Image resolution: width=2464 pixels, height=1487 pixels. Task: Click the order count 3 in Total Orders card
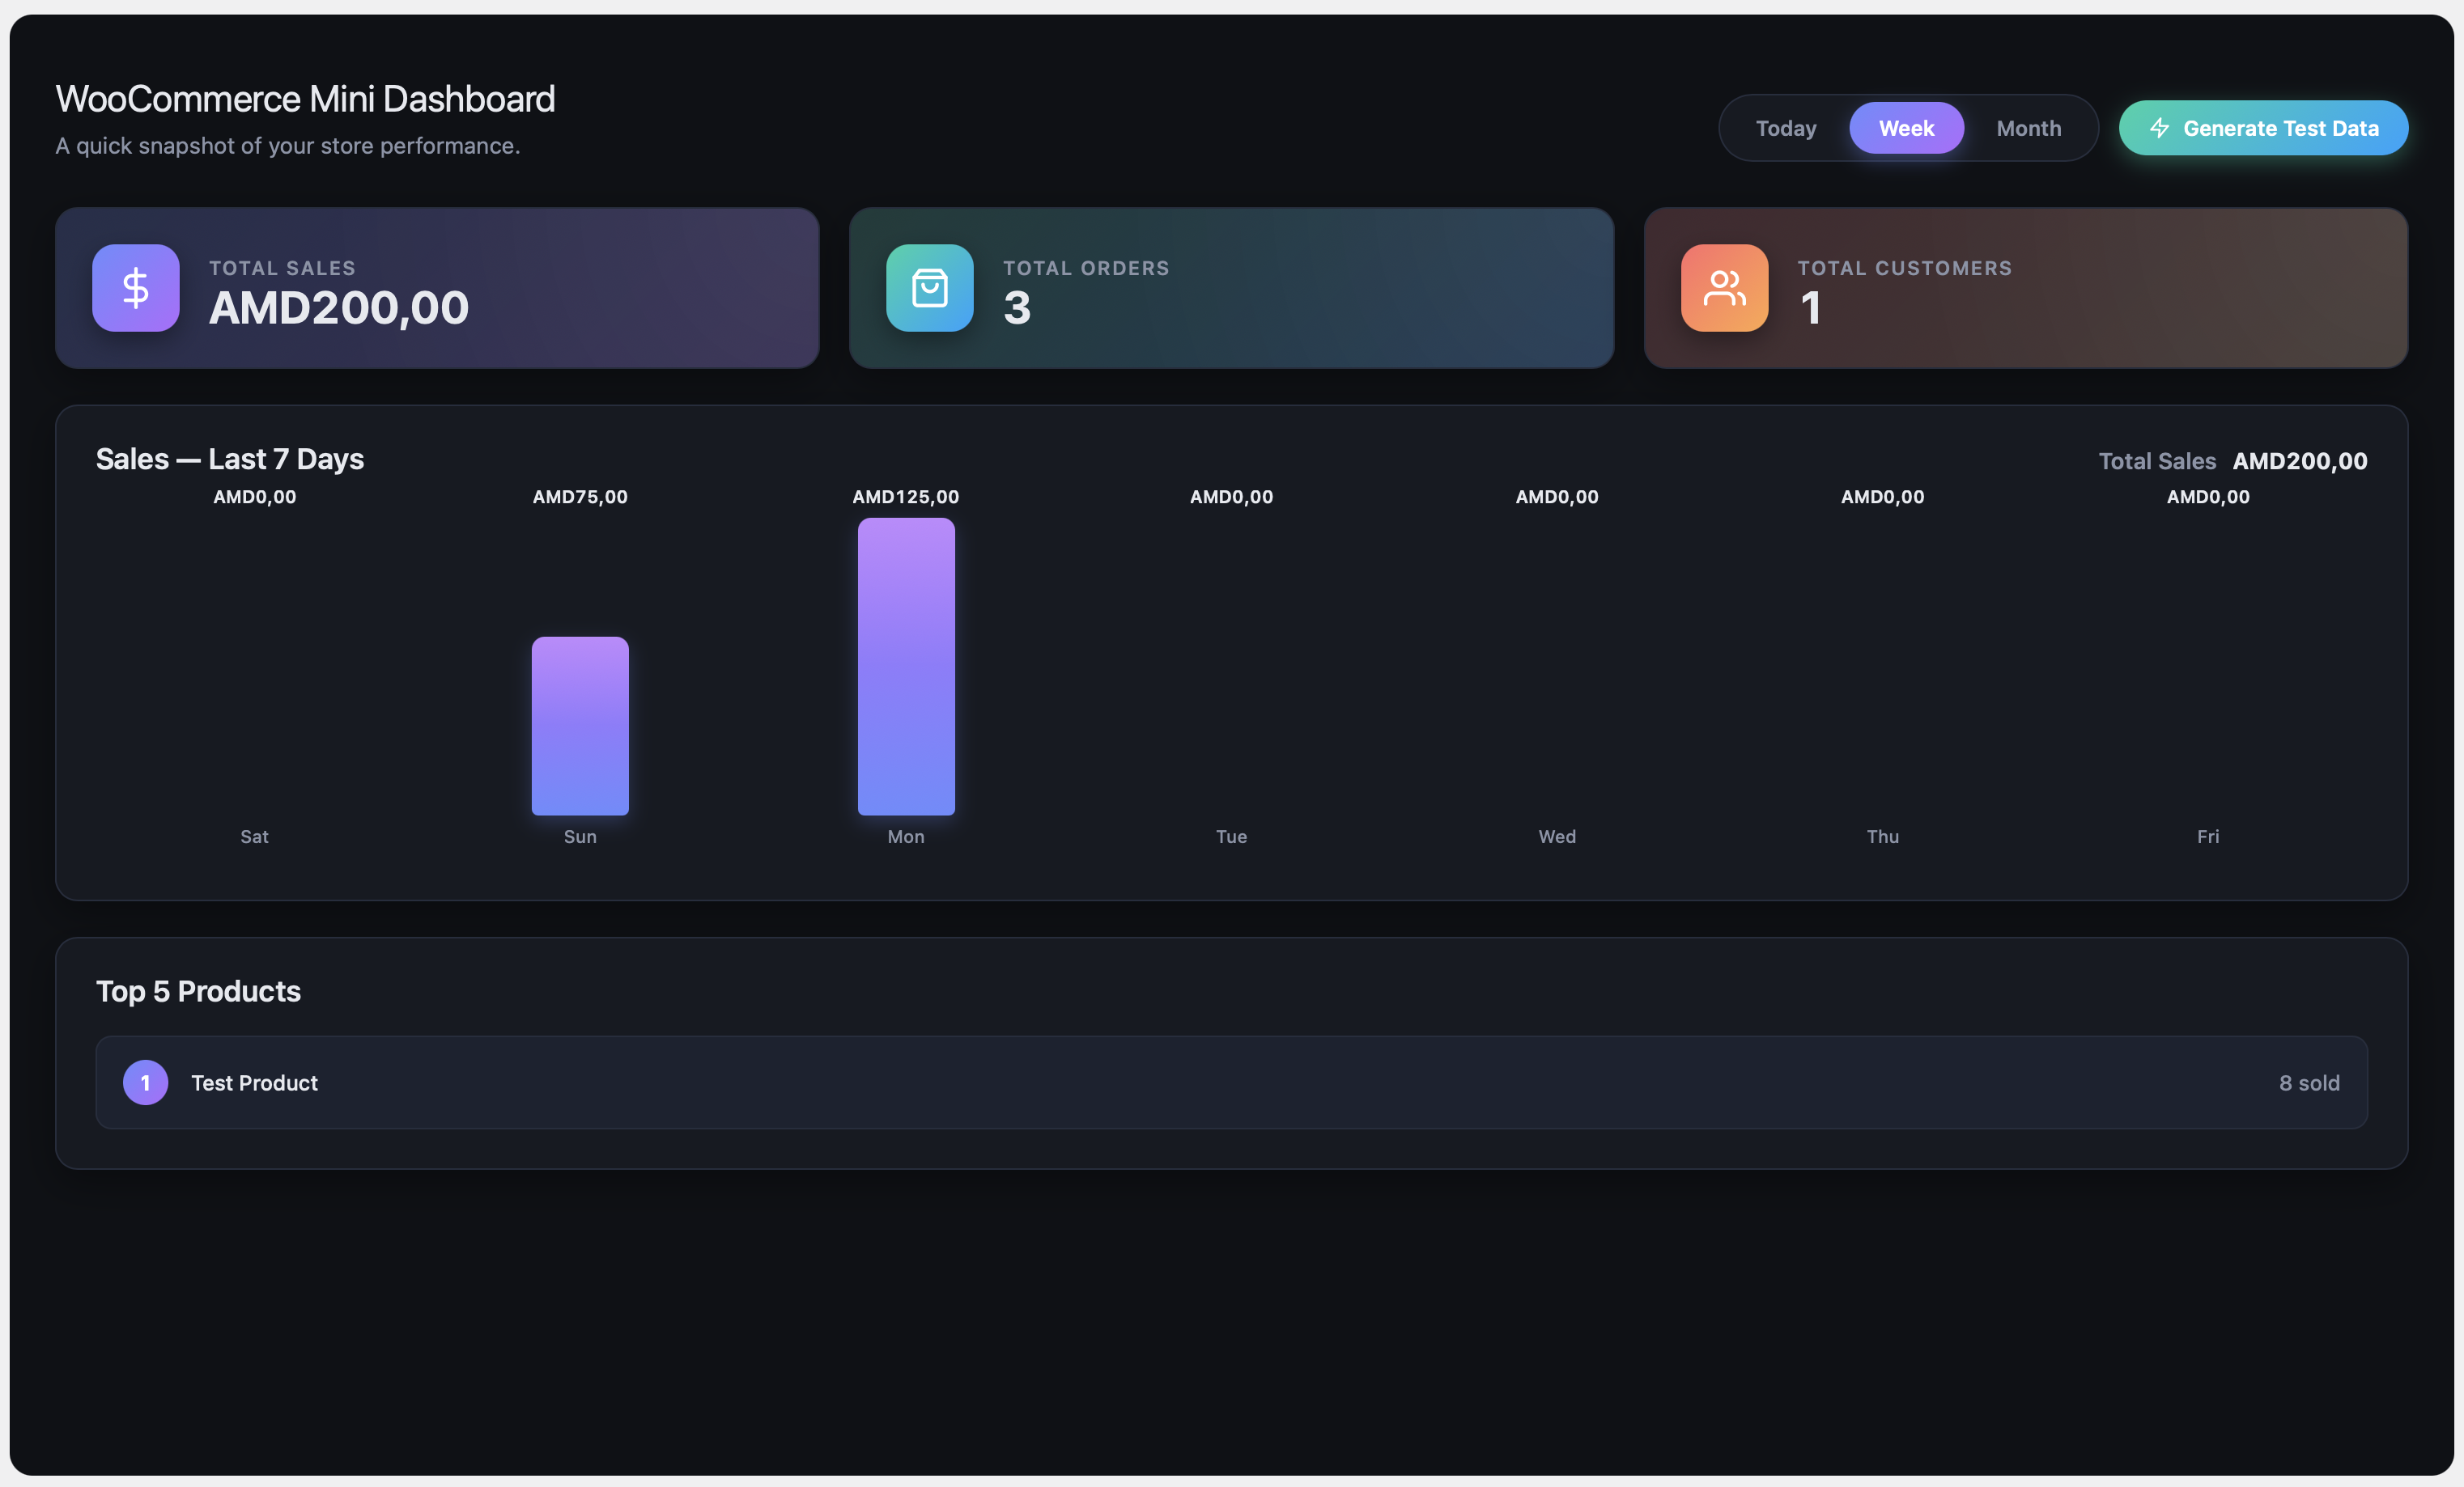(1017, 307)
